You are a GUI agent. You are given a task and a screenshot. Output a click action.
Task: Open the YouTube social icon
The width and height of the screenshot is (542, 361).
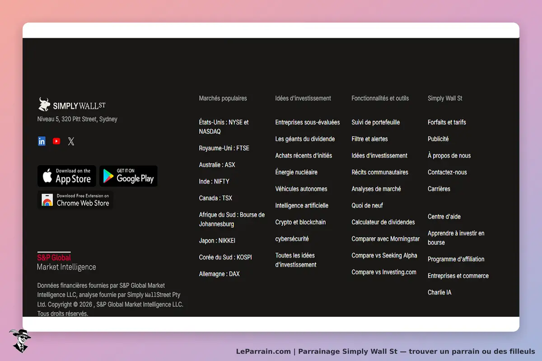pos(56,141)
